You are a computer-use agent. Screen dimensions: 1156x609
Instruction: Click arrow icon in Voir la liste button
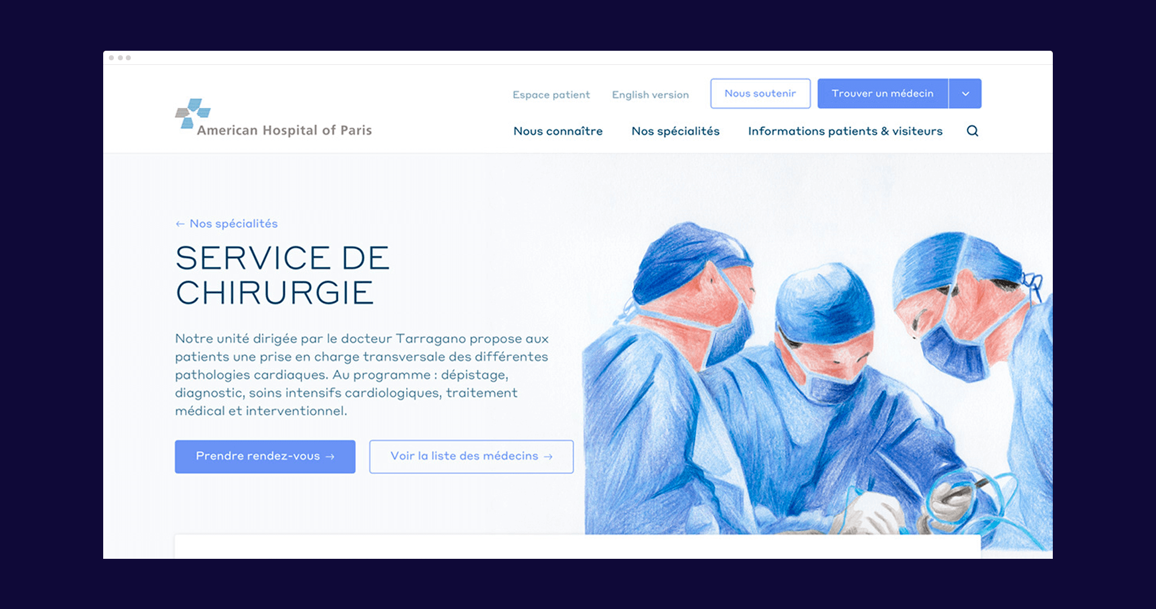point(548,457)
